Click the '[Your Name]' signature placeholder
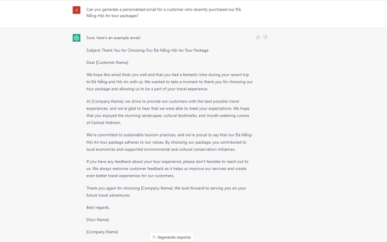The image size is (387, 242). 98,220
